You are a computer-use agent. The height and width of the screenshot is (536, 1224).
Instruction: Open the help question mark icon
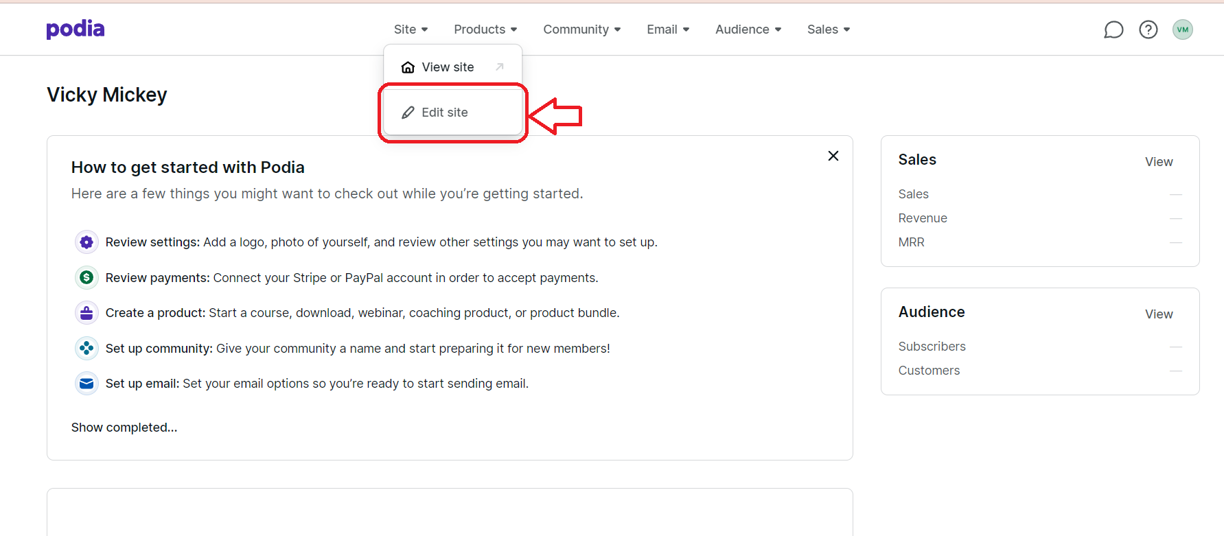(1148, 30)
